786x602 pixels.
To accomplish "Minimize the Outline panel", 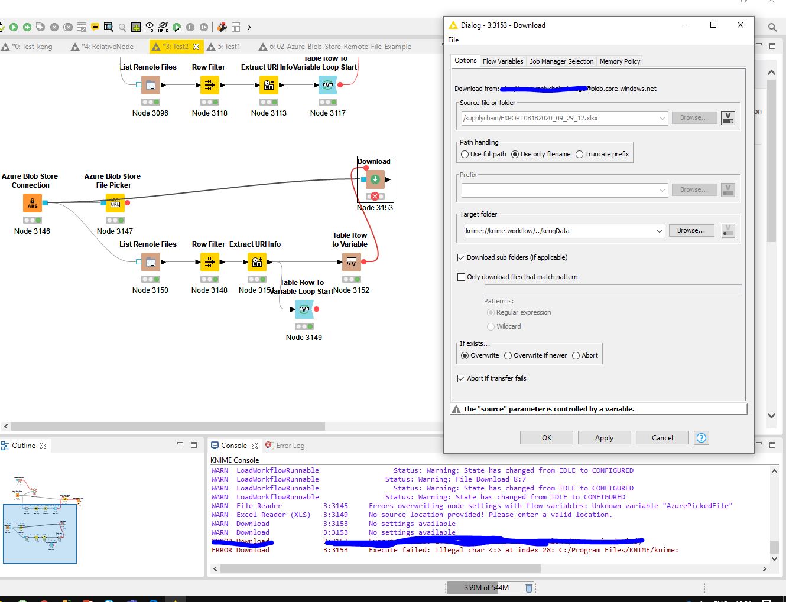I will (180, 444).
